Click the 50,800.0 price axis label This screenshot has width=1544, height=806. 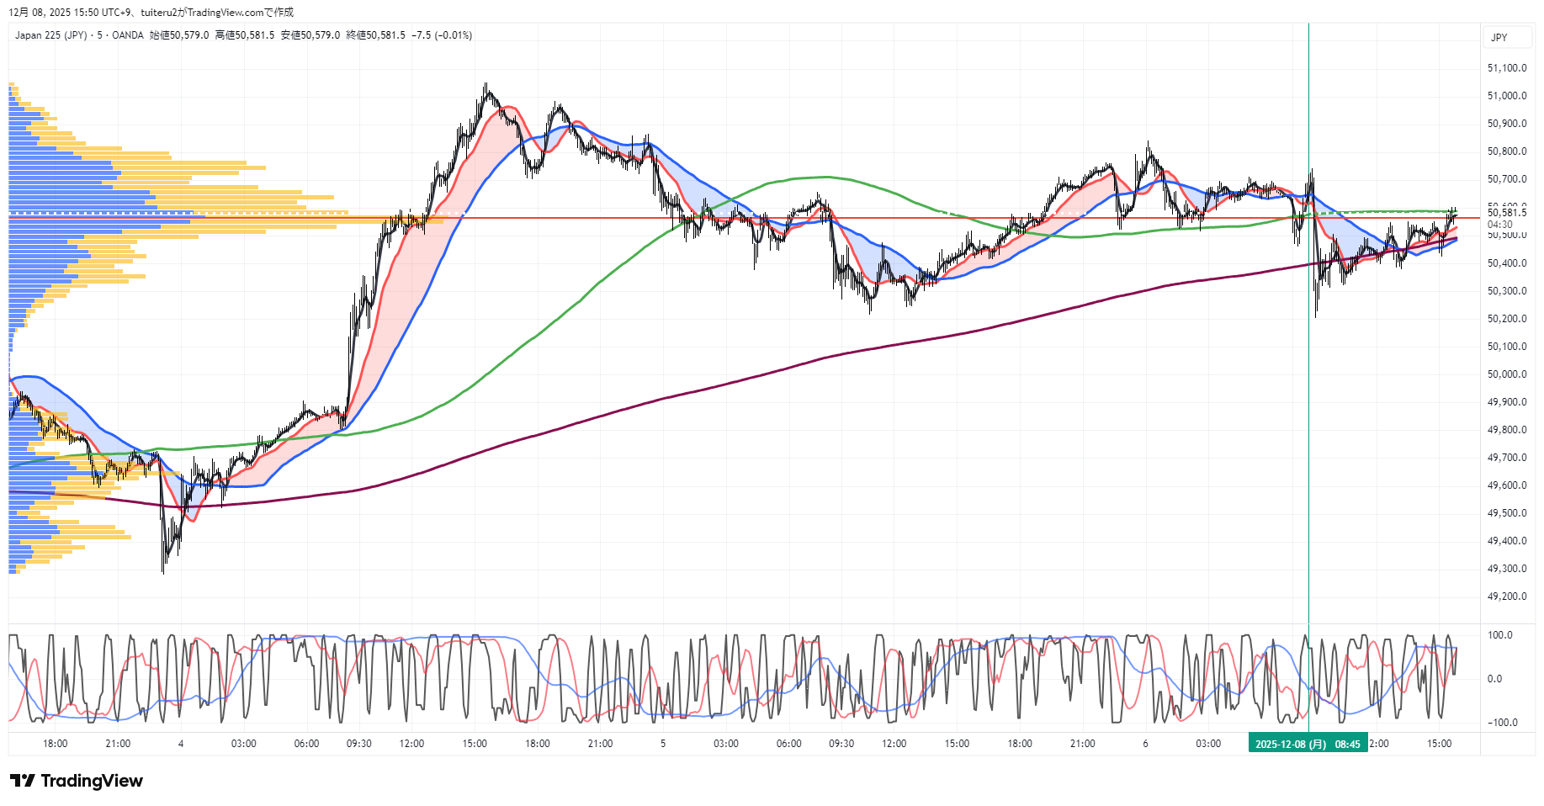click(1506, 151)
